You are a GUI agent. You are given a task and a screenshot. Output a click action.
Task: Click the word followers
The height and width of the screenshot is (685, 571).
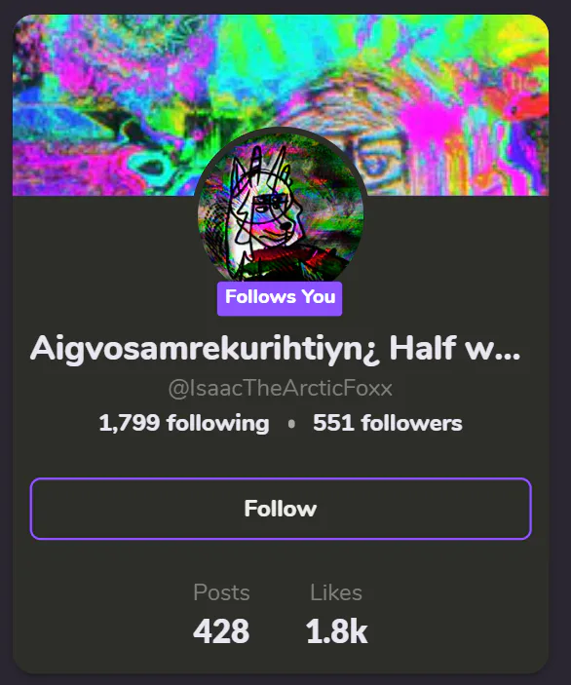411,423
